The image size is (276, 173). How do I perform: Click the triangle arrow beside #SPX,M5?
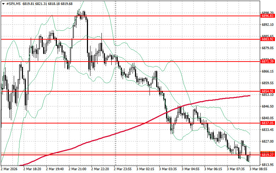pyautogui.click(x=3, y=3)
